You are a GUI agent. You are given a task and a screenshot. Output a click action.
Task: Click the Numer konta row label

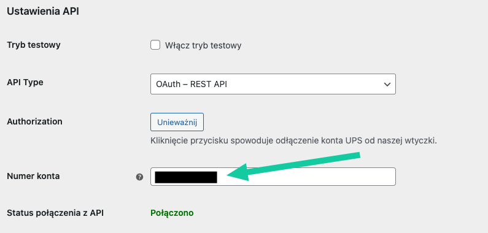[33, 176]
